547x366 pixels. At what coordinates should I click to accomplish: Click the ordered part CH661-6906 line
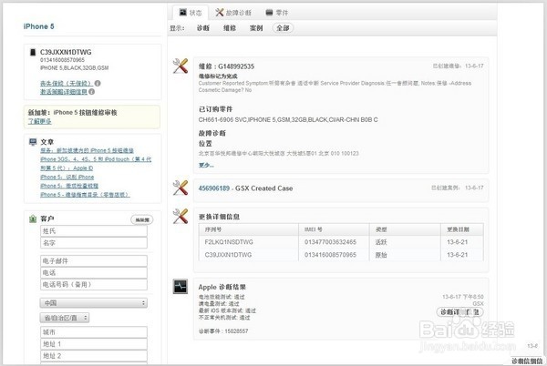pos(288,120)
